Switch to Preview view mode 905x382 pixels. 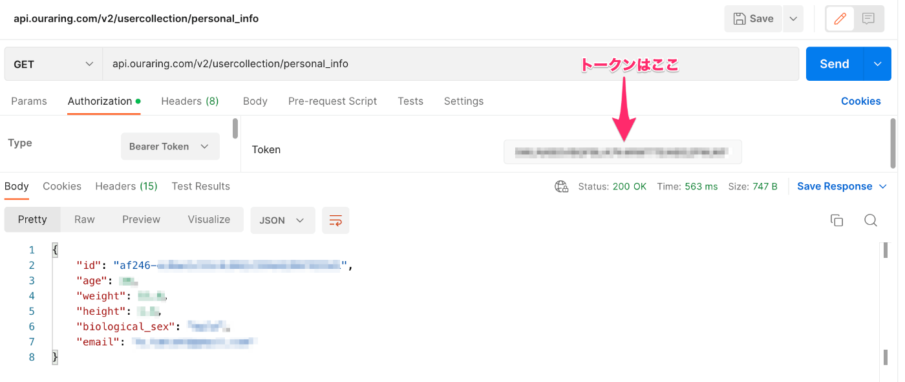pyautogui.click(x=142, y=220)
